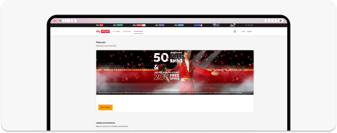
Task: Click the browser forward arrow
Action: (68, 21)
